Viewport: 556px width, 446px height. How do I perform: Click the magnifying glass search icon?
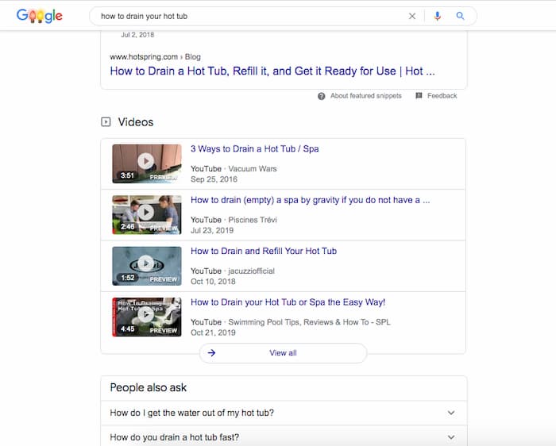click(460, 16)
